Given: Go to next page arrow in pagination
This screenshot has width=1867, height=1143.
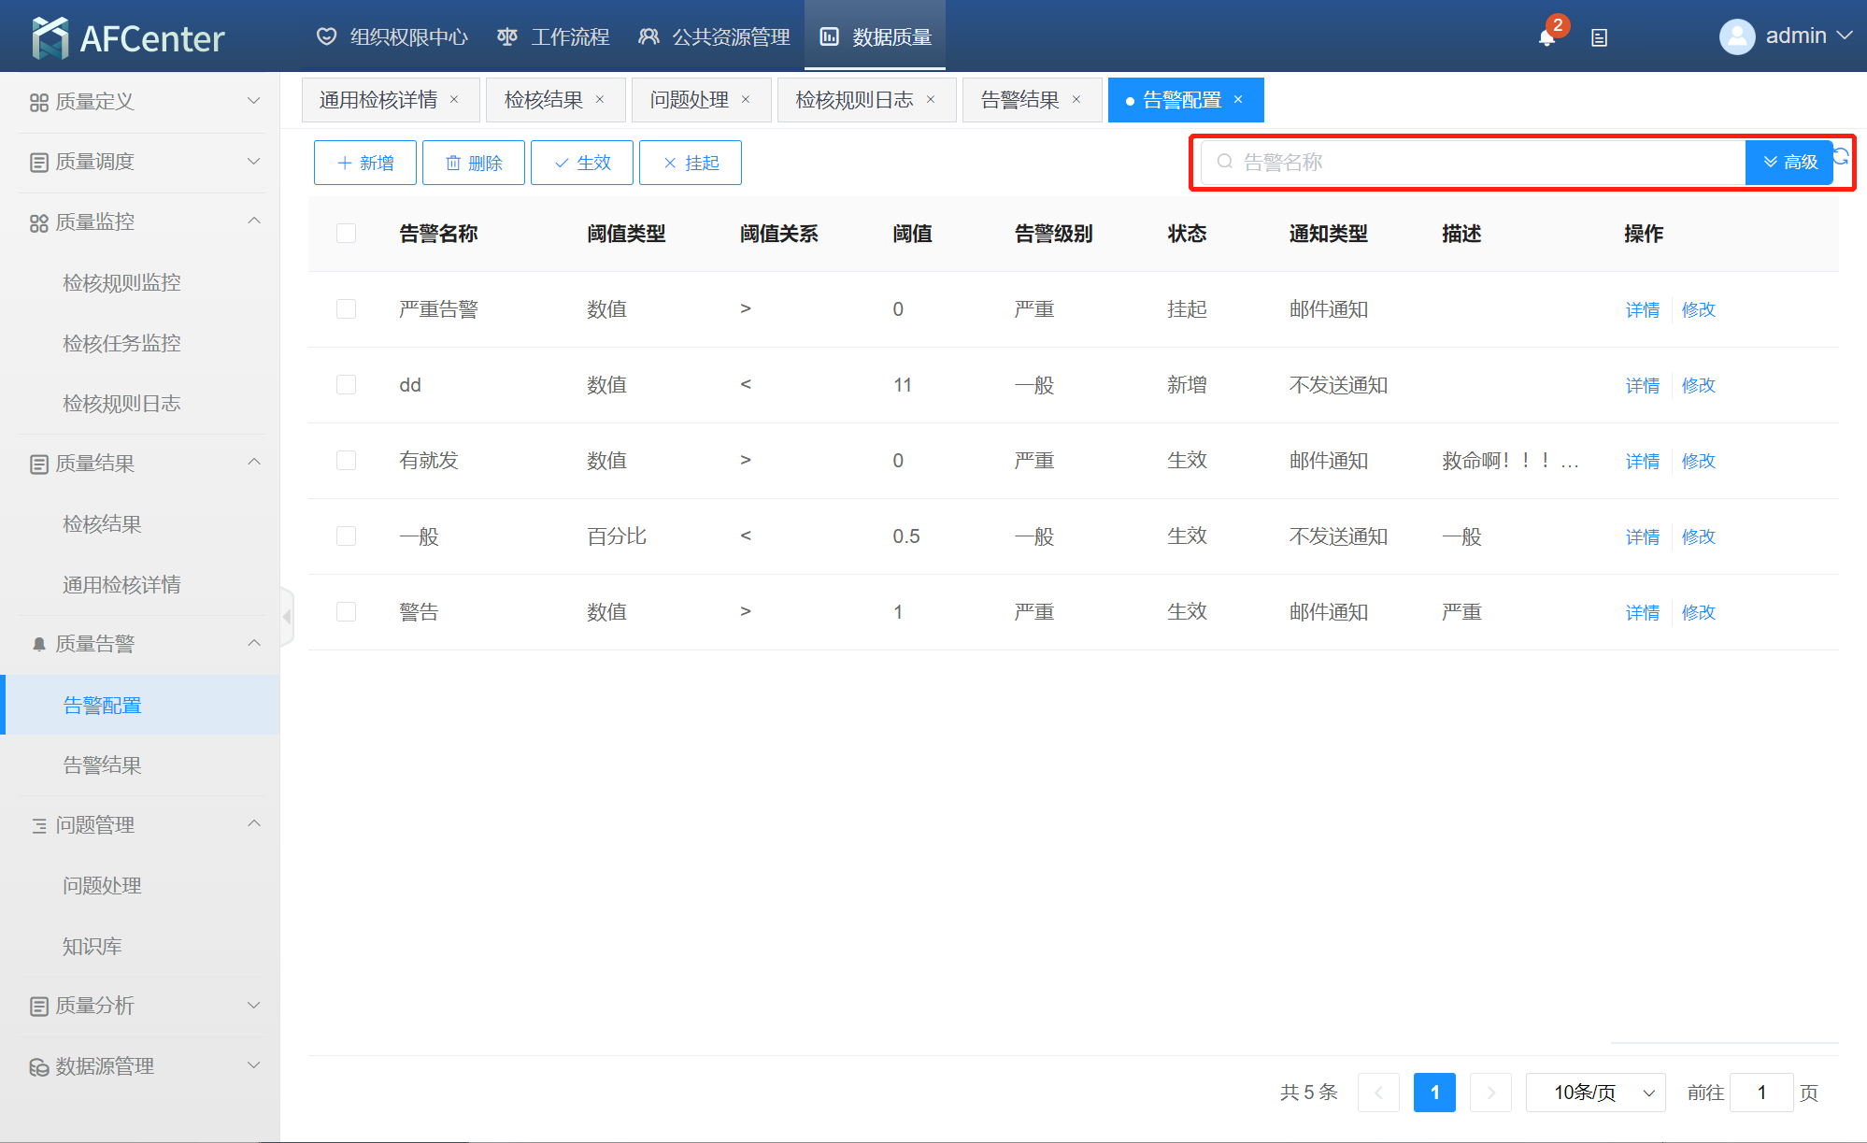Looking at the screenshot, I should coord(1490,1093).
